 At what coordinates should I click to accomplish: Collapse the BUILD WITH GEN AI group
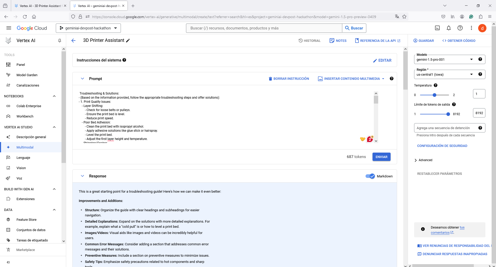pyautogui.click(x=54, y=189)
